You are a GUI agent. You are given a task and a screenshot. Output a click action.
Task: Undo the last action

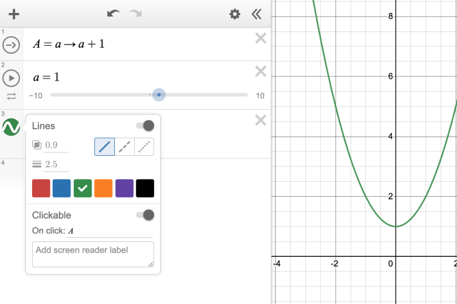[114, 14]
